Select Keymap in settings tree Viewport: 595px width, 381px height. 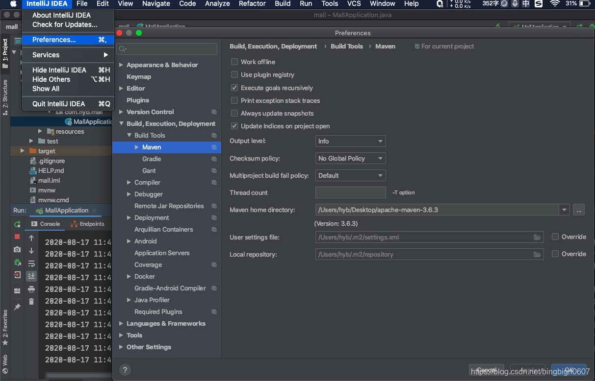click(139, 77)
